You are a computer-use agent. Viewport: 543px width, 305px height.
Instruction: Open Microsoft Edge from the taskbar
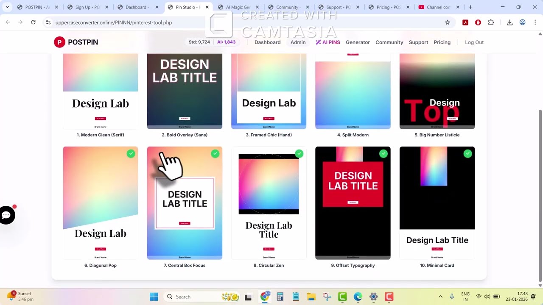tap(358, 297)
